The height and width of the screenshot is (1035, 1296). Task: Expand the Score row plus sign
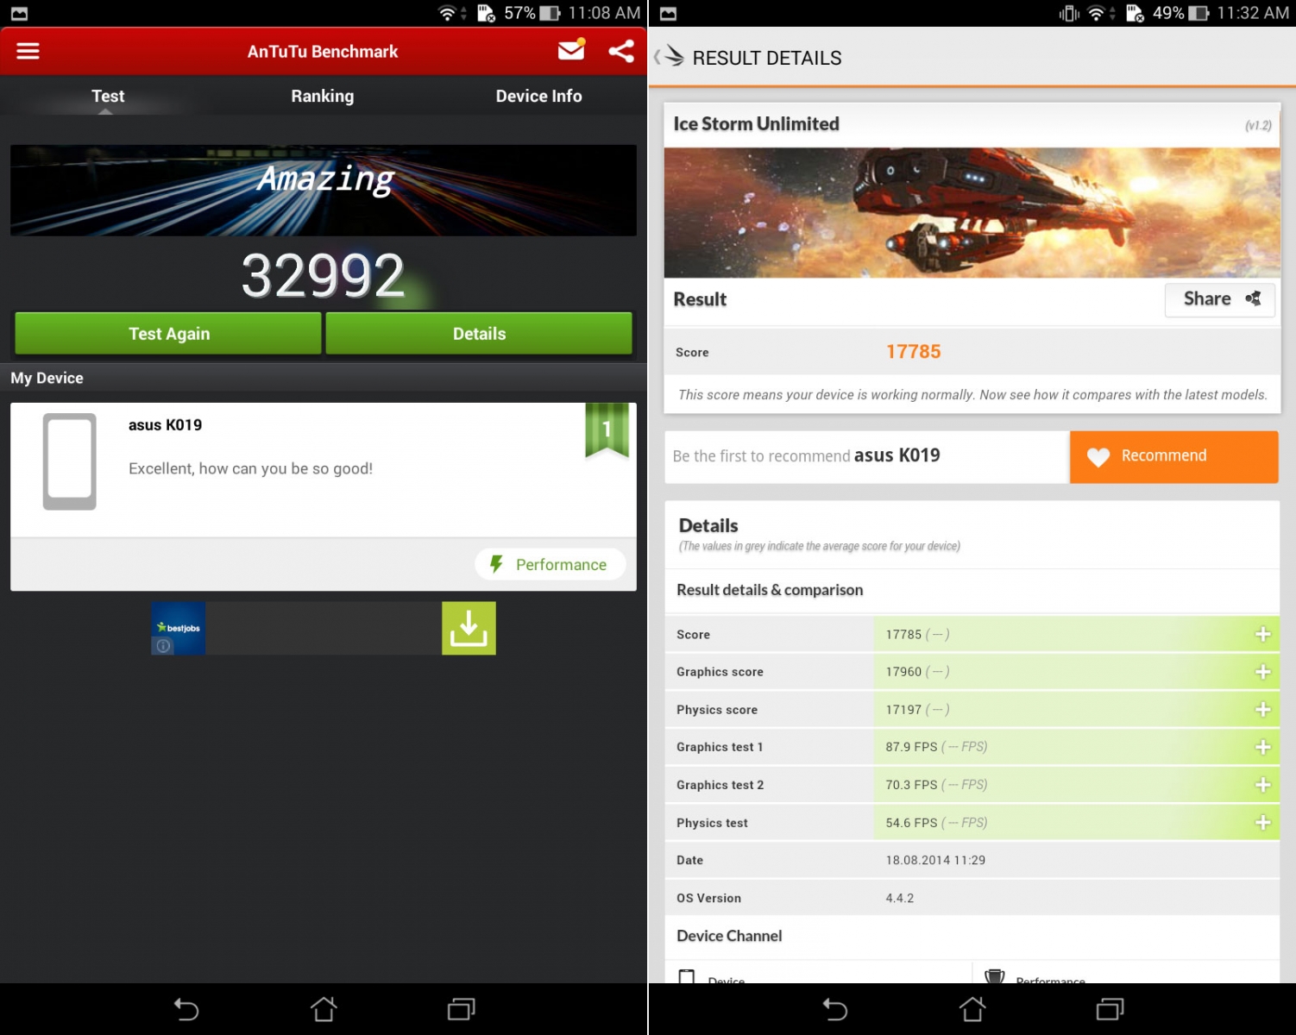click(1262, 634)
